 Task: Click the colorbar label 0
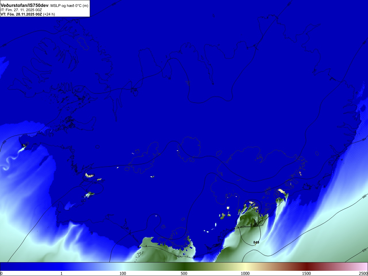tap(1, 273)
